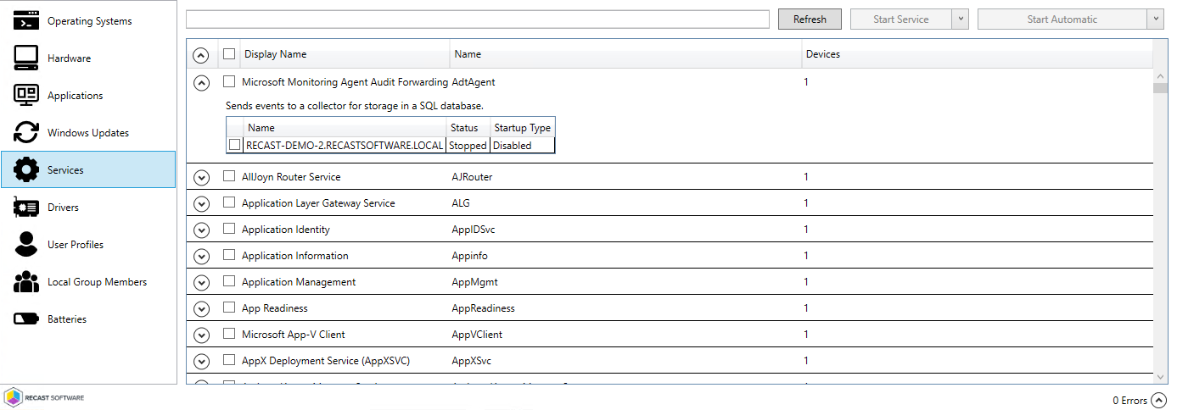The image size is (1177, 410).
Task: Select the User Profiles person icon
Action: (26, 244)
